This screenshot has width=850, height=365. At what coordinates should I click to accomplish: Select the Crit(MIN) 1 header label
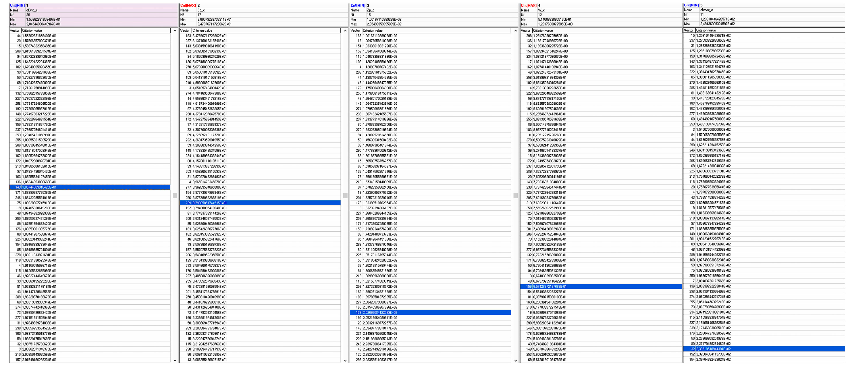(x=17, y=5)
